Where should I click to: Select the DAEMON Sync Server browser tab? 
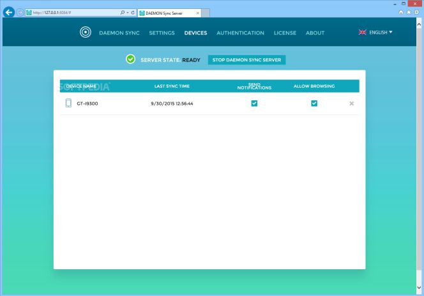(x=169, y=13)
